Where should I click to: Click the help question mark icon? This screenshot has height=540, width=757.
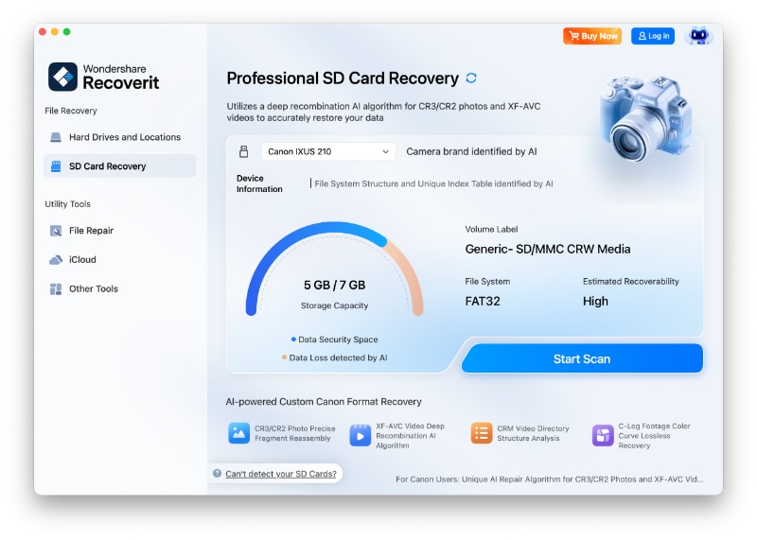[218, 474]
